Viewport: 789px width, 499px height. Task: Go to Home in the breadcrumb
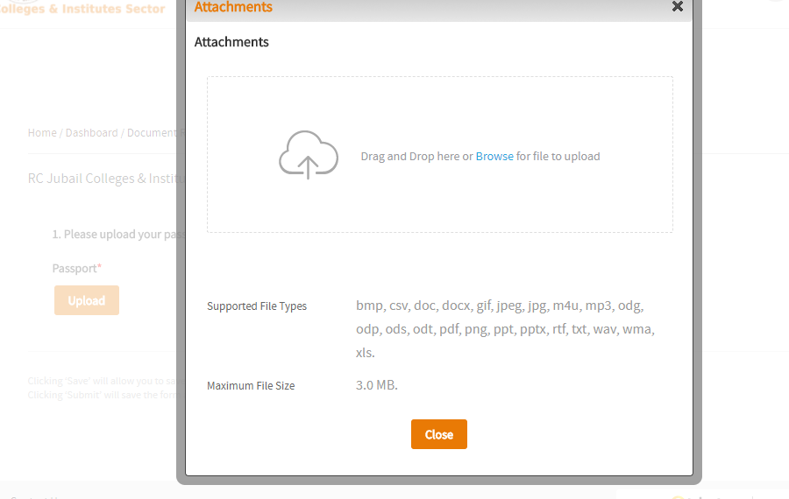point(42,133)
